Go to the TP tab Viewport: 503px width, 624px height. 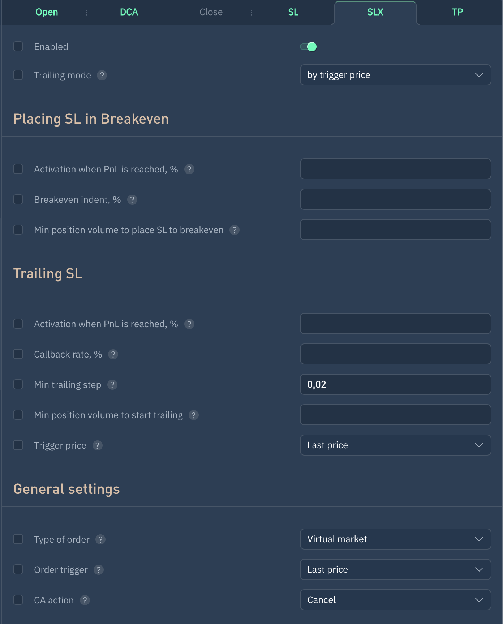pyautogui.click(x=457, y=12)
